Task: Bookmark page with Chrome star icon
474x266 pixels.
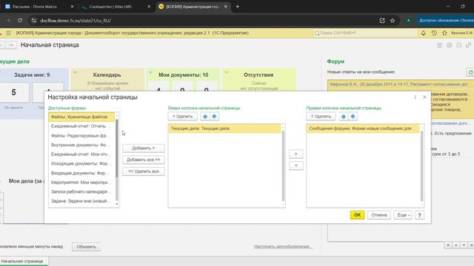Action: coord(393,21)
